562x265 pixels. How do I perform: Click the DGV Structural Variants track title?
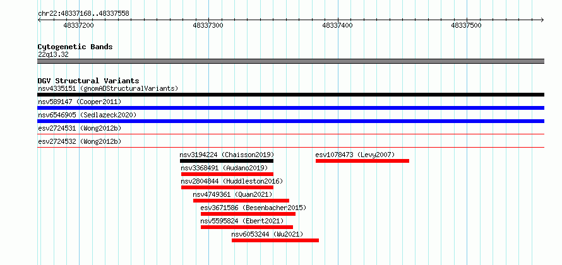[x=88, y=81]
